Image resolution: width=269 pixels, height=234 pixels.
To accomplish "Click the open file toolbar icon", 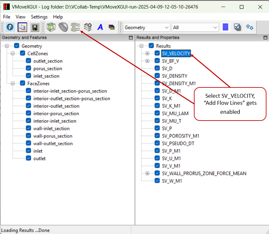I will pos(10,27).
